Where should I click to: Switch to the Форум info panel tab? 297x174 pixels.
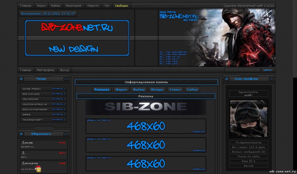coord(121,90)
